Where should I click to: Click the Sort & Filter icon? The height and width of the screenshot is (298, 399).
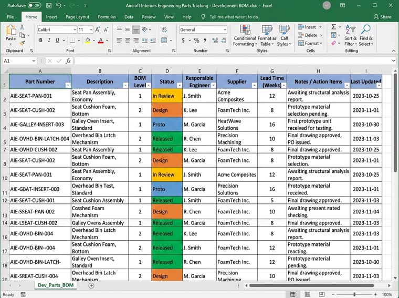(350, 29)
